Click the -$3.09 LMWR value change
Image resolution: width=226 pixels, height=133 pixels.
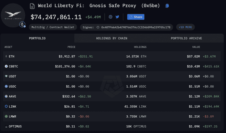point(208,116)
